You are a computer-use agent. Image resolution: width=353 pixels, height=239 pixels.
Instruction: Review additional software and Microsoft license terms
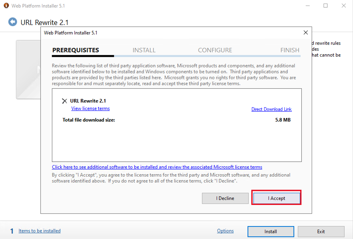point(157,167)
